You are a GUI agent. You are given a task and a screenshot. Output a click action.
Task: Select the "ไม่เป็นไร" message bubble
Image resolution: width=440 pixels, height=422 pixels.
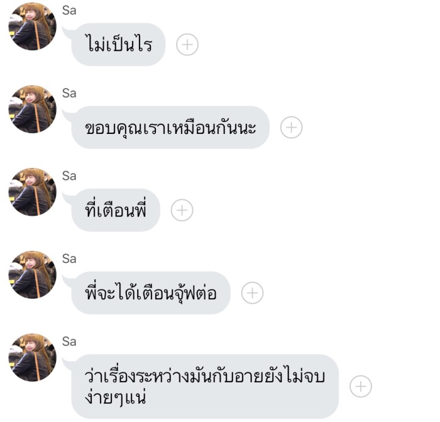tap(118, 45)
